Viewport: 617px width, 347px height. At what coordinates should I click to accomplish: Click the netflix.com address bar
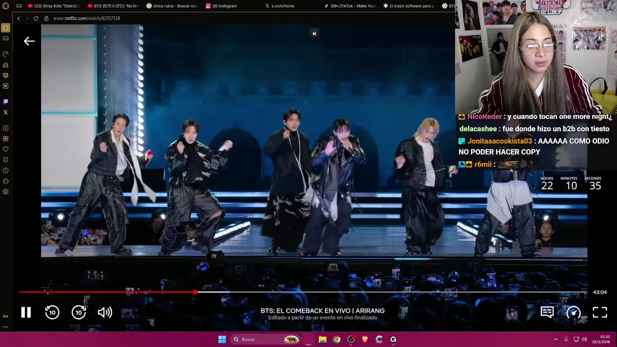point(87,18)
